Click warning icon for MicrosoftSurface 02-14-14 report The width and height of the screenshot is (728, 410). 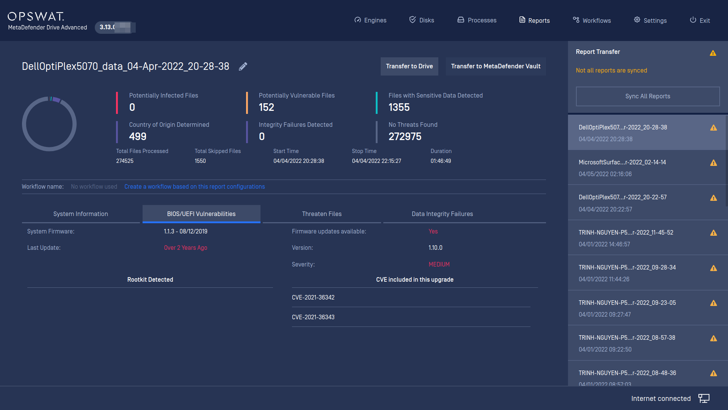tap(714, 163)
